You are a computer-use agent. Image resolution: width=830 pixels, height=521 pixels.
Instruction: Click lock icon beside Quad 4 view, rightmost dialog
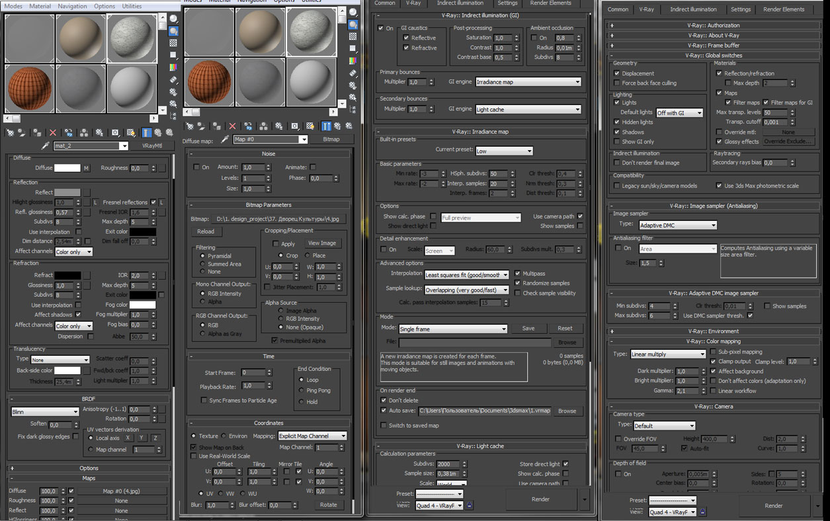coord(702,512)
